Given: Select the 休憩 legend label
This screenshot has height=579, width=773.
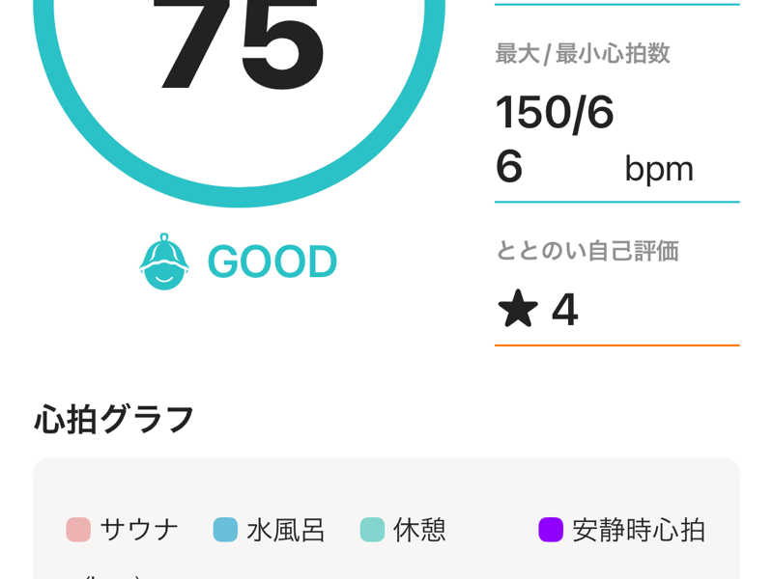Looking at the screenshot, I should [420, 530].
